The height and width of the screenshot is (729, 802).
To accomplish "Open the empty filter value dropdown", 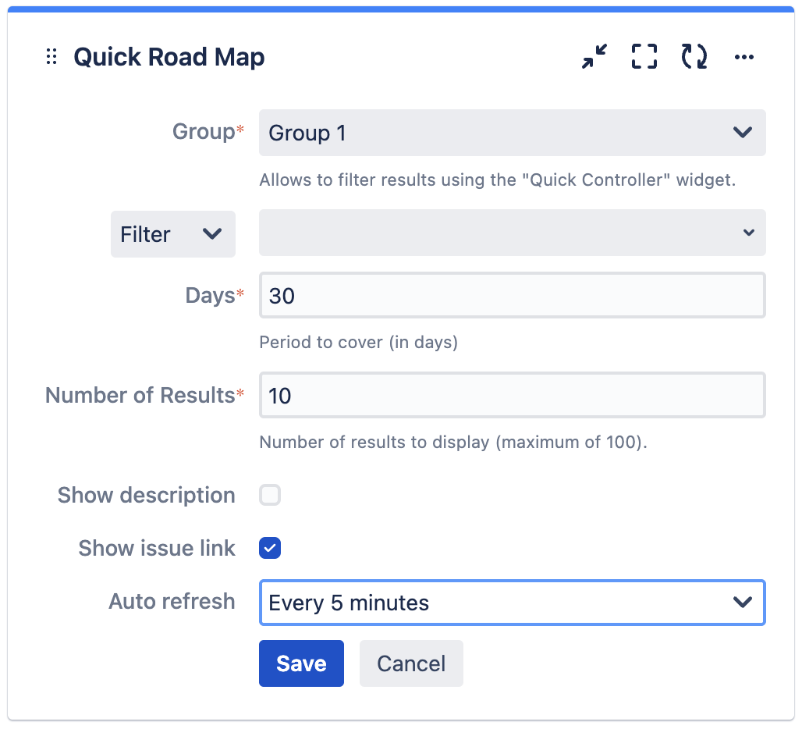I will coord(512,233).
